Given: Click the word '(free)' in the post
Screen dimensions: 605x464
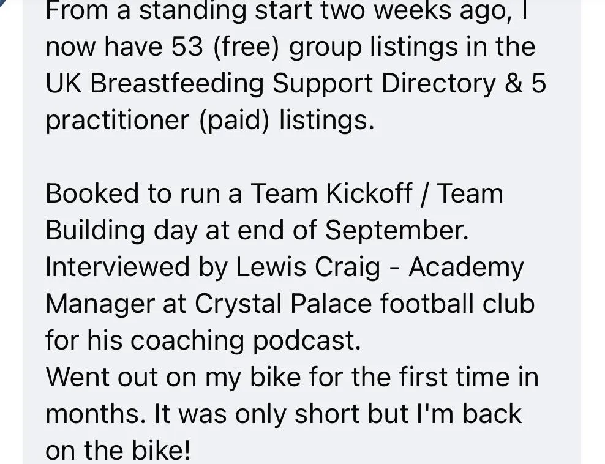Looking at the screenshot, I should point(246,48).
